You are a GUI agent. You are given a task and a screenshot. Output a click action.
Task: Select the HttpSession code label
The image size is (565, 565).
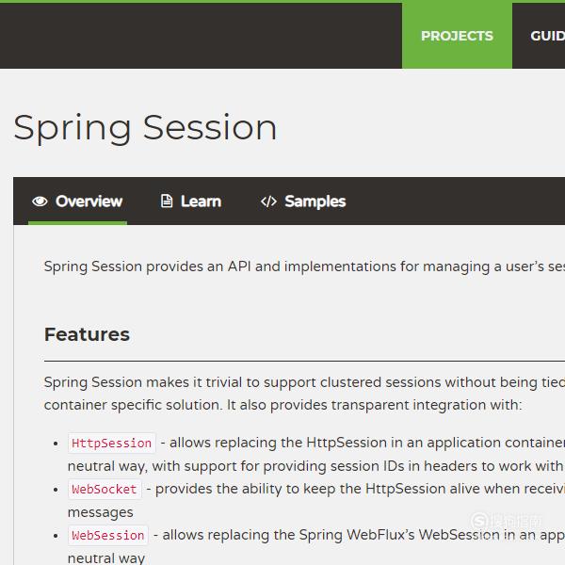click(x=112, y=443)
